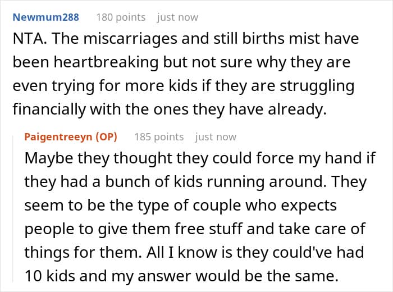Viewport: 393px width, 292px height.
Task: Click the final line starting "10 kids and my answer"
Action: (192, 276)
